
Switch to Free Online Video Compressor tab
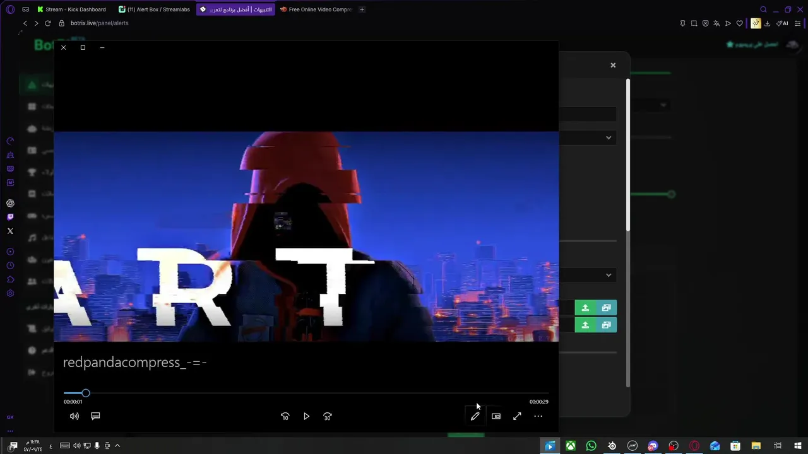(x=316, y=9)
